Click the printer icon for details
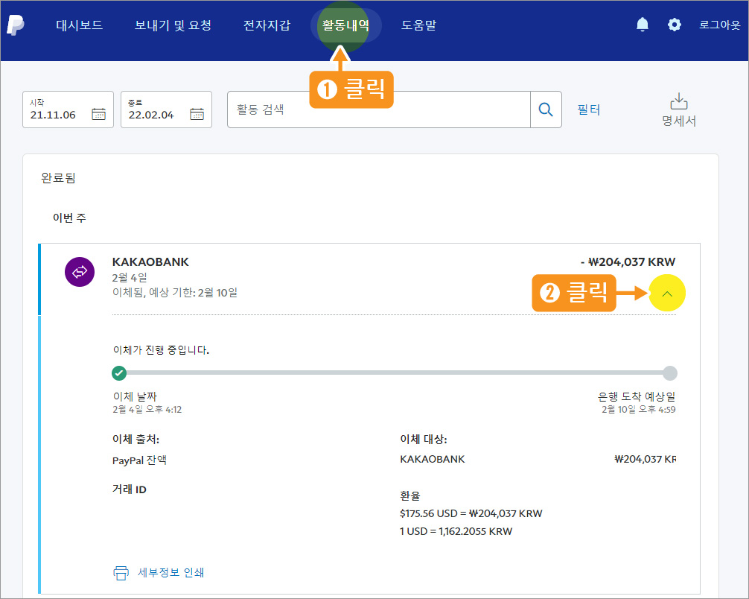 [x=121, y=573]
